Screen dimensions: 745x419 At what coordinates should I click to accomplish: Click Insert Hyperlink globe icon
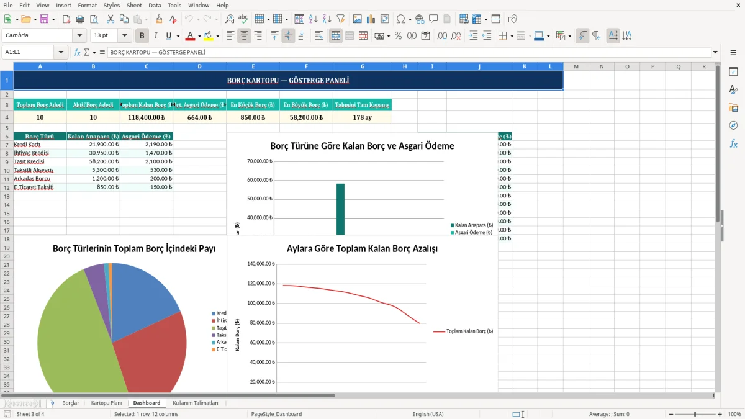click(x=420, y=19)
